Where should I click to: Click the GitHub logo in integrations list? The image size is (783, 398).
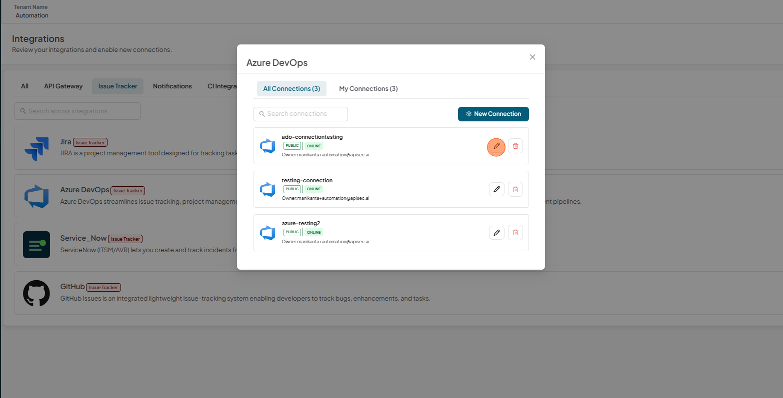point(36,293)
